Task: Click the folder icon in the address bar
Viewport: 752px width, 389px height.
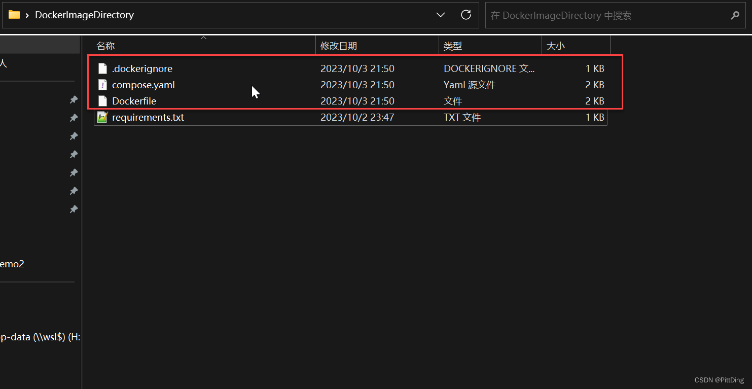Action: coord(14,15)
